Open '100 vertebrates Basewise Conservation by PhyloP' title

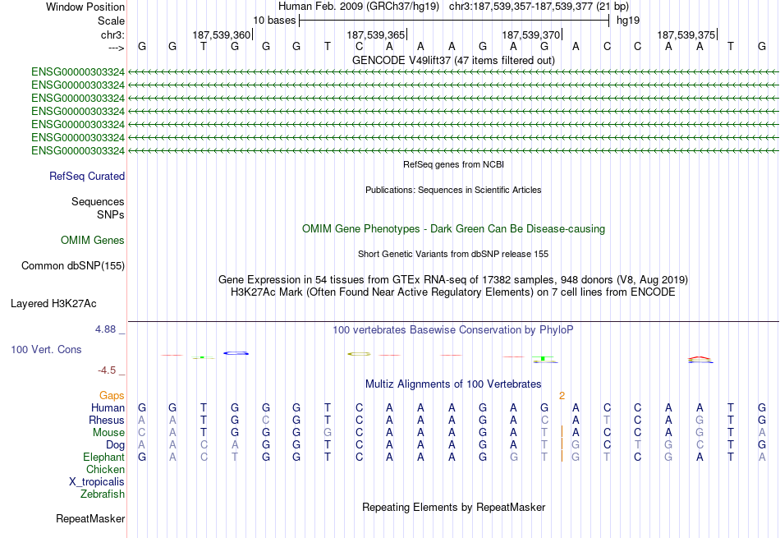pos(453,330)
